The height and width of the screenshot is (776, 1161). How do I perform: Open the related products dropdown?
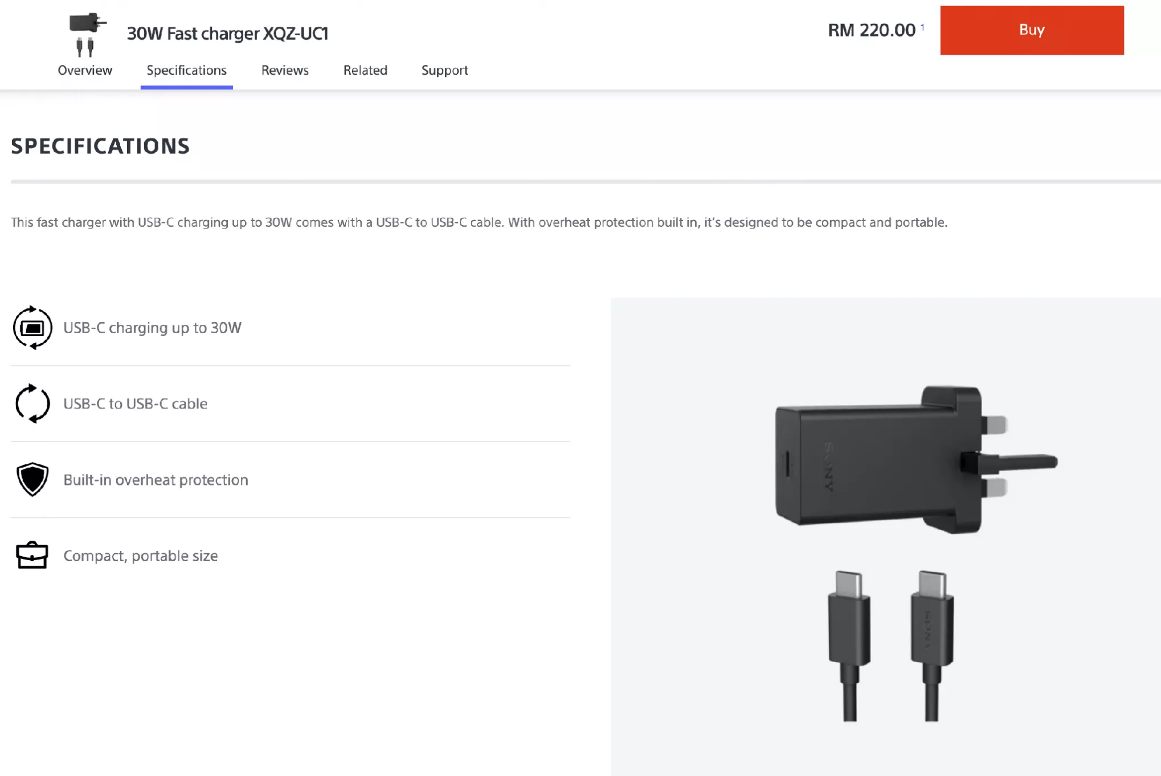[x=365, y=70]
